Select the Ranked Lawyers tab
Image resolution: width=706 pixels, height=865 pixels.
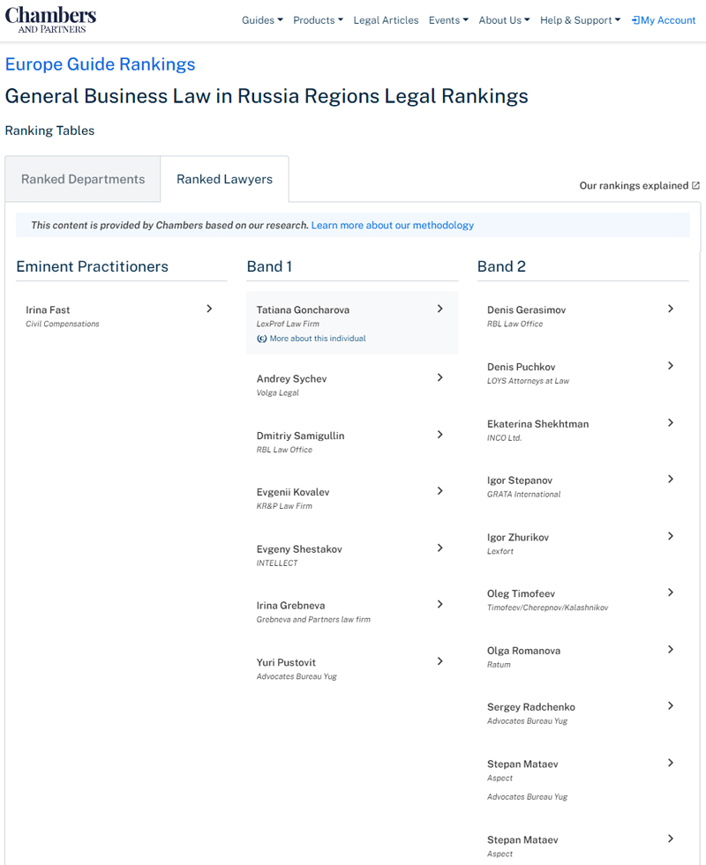coord(225,179)
